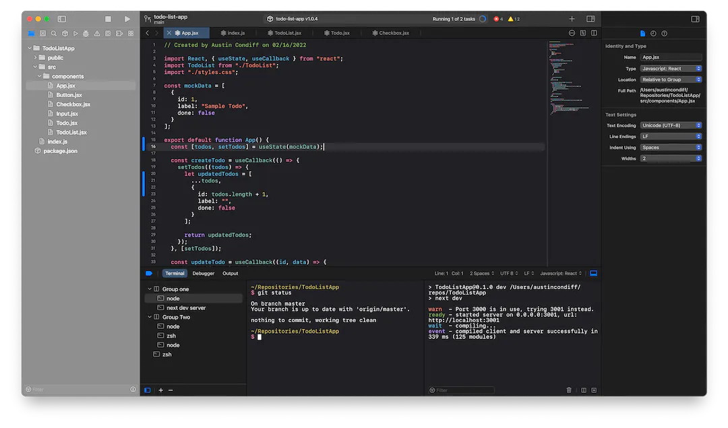Click the Stop button in the toolbar

(x=108, y=19)
